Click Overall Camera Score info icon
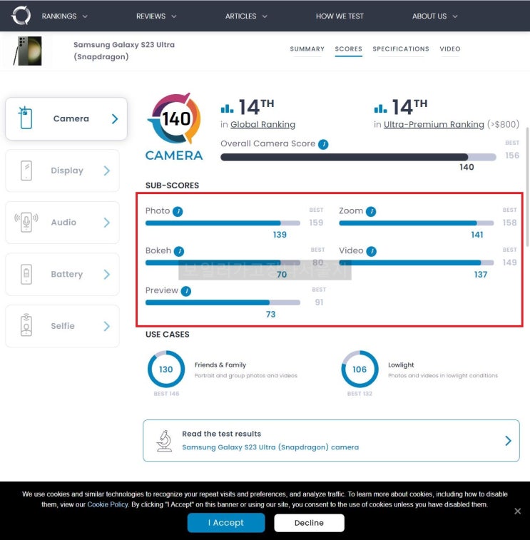The image size is (530, 540). pos(323,144)
